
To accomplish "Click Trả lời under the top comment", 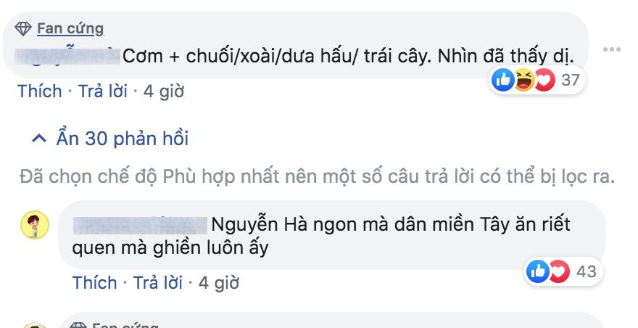I will [102, 91].
